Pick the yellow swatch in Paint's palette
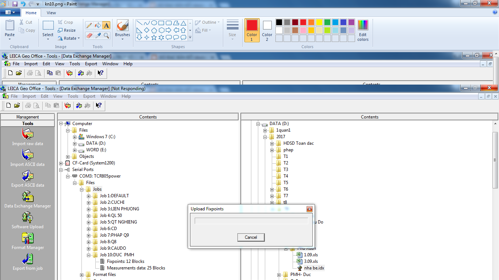This screenshot has height=280, width=499. tap(319, 22)
